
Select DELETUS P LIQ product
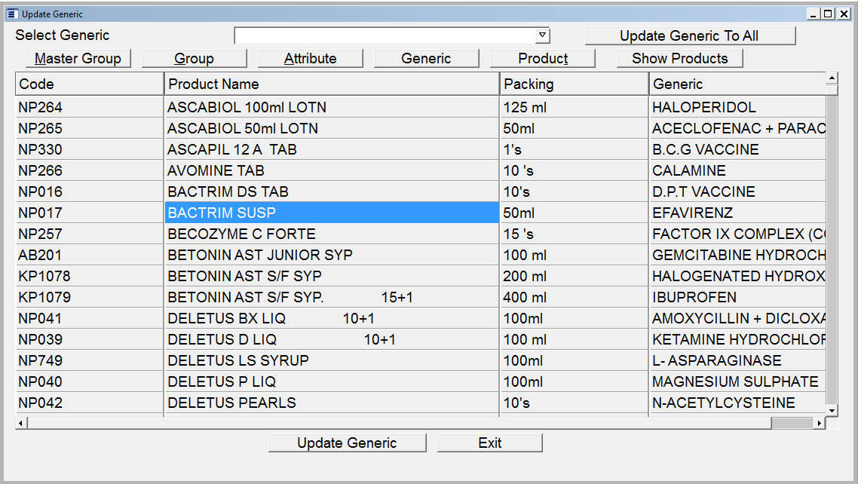pyautogui.click(x=332, y=381)
